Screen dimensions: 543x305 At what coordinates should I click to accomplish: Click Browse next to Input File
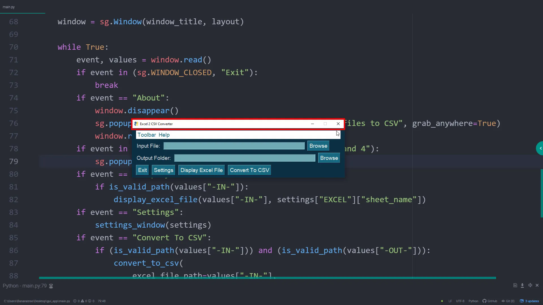click(318, 146)
